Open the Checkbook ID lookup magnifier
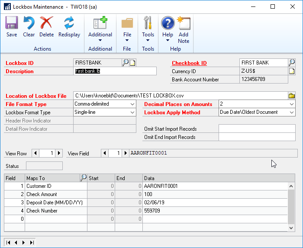 pos(292,63)
